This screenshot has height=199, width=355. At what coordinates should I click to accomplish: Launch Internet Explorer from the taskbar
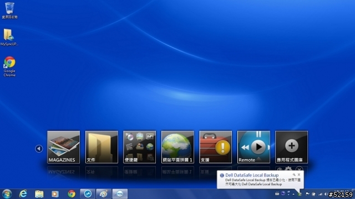[23, 194]
